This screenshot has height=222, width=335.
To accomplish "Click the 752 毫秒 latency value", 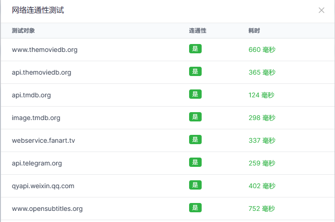I will click(262, 209).
